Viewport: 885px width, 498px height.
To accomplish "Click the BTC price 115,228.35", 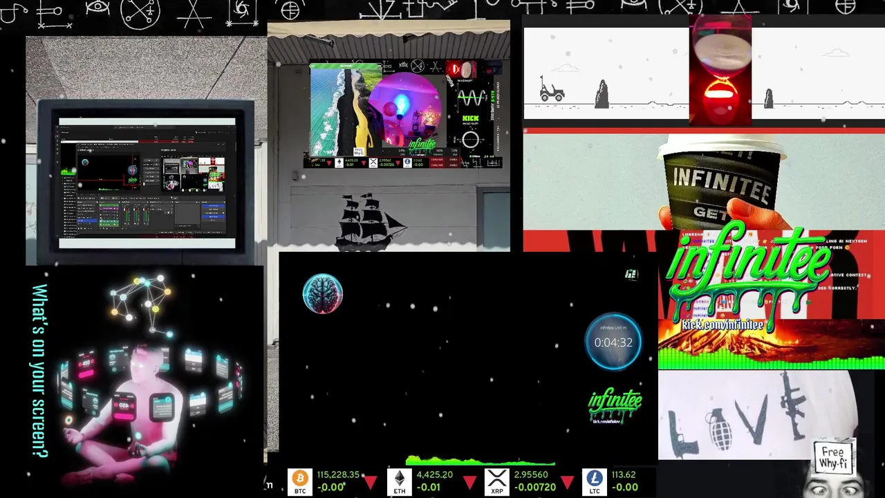I will click(338, 474).
